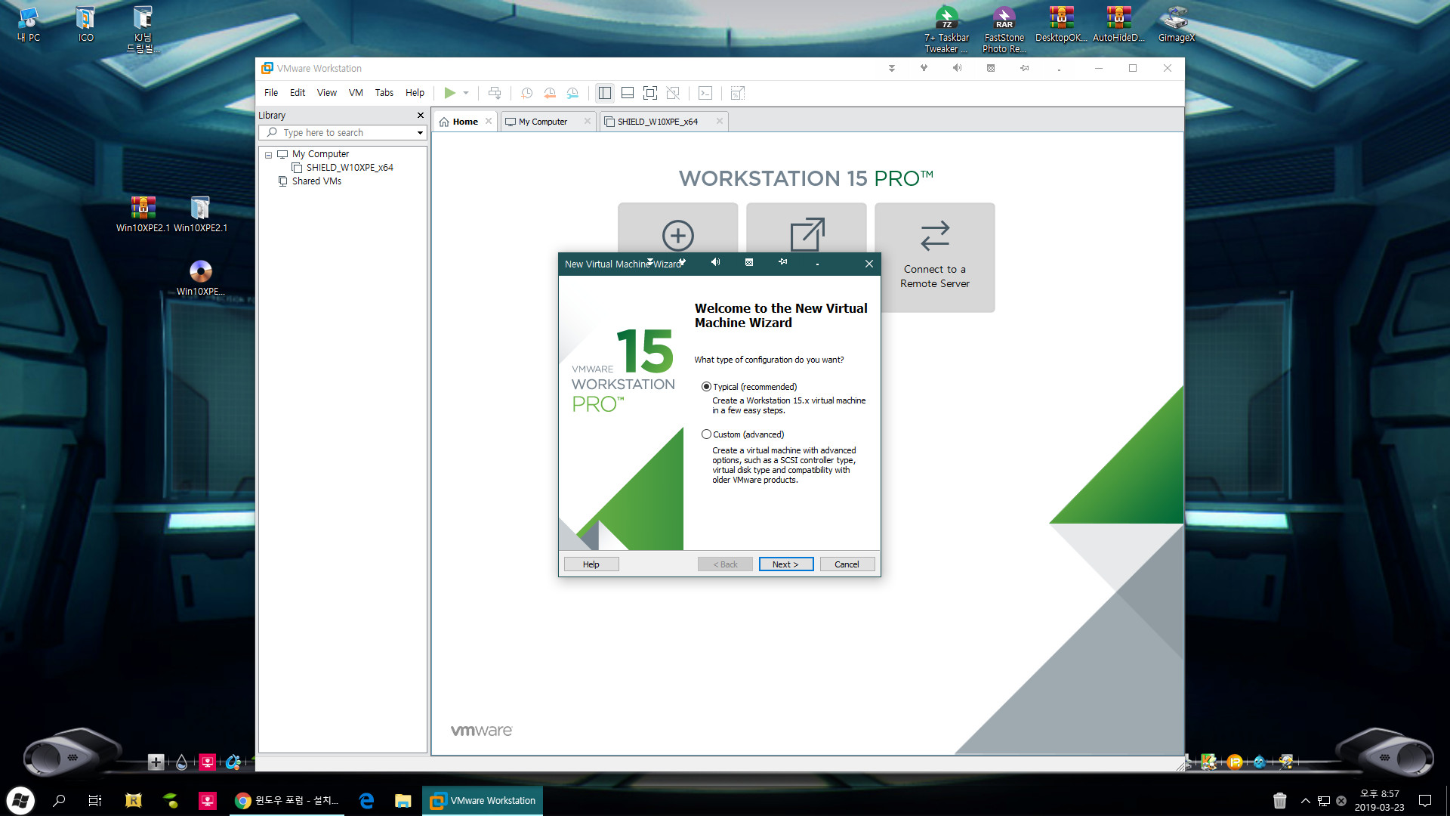This screenshot has height=816, width=1450.
Task: Switch to Chrome taskbar window
Action: tap(287, 800)
